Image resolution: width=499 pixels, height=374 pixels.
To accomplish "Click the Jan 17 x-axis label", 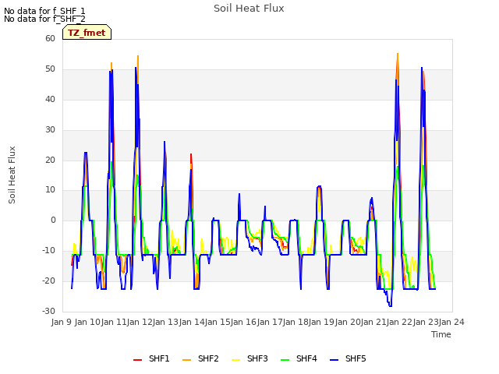I will click(270, 322).
